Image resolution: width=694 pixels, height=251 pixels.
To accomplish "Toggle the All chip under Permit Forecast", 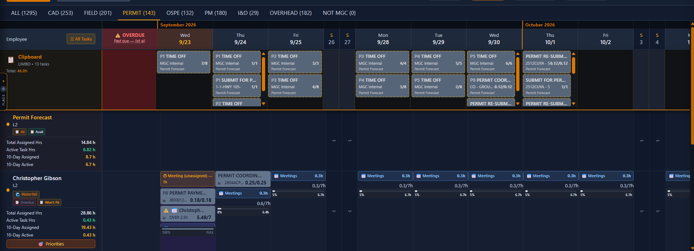I will (20, 132).
